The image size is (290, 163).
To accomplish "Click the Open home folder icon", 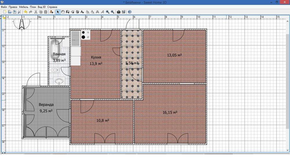I will [10, 12].
